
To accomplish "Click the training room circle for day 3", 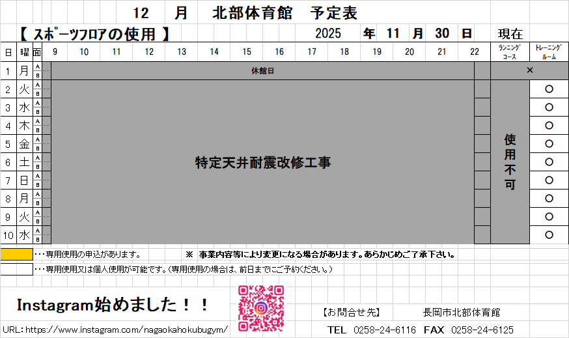I will click(x=549, y=107).
